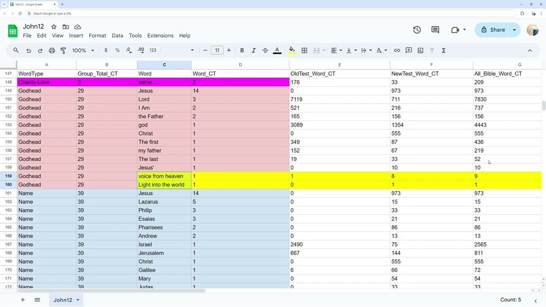Open the Extensions menu
546x307 pixels.
(x=160, y=35)
